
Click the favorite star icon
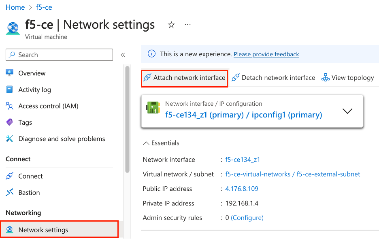tap(171, 25)
